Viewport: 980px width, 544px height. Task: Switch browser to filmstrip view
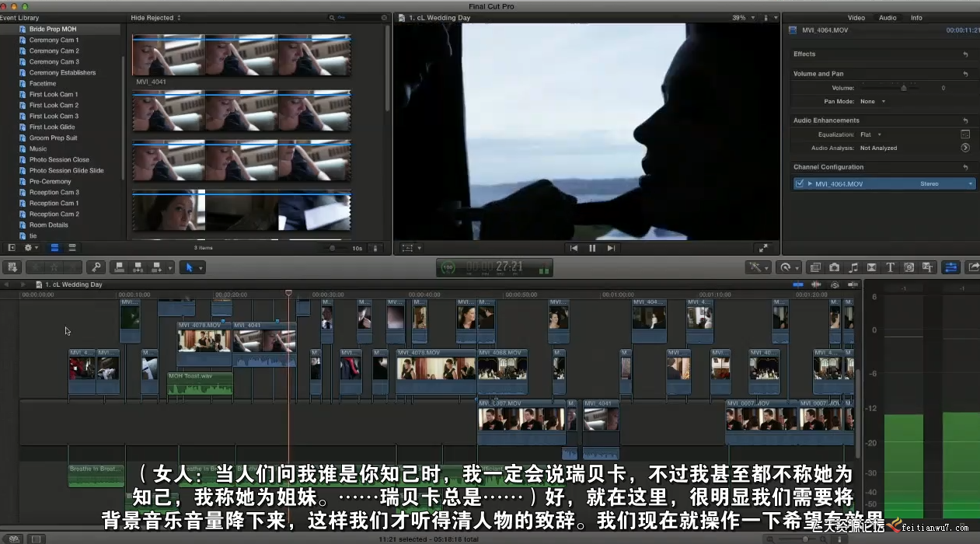click(54, 248)
